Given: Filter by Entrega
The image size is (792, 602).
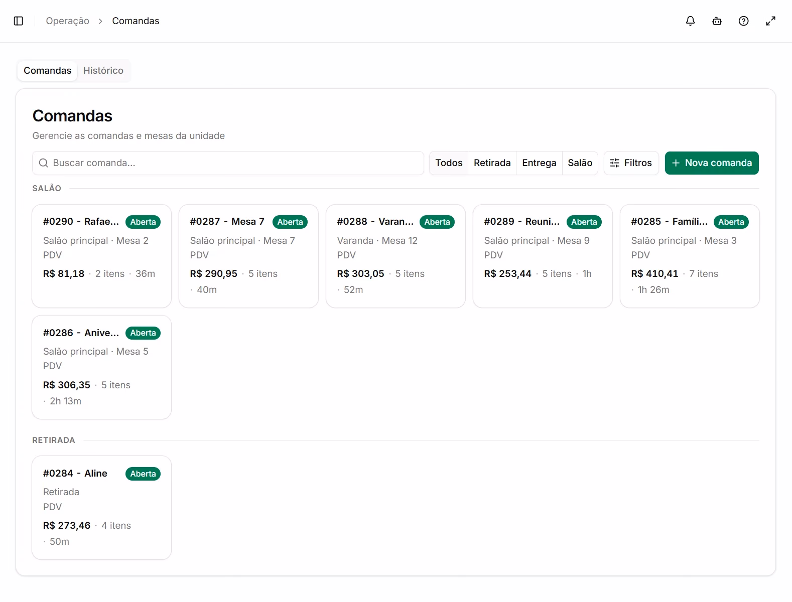Looking at the screenshot, I should [539, 163].
